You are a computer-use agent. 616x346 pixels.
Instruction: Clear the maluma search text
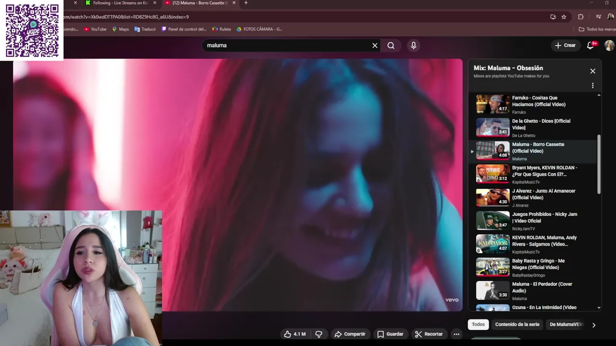pos(375,46)
